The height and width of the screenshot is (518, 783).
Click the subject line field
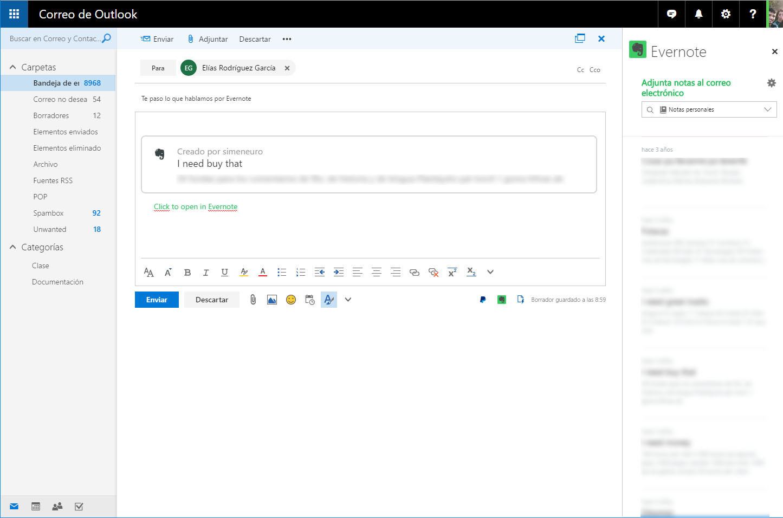tap(370, 99)
